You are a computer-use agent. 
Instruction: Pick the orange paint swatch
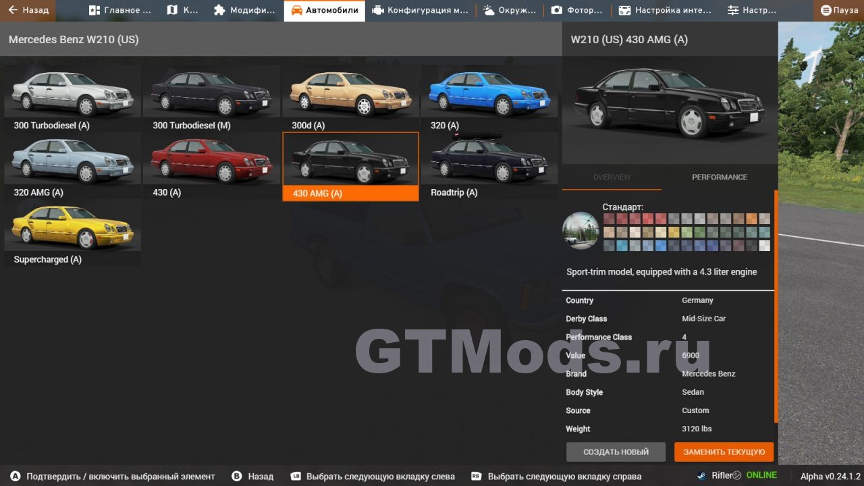(x=751, y=219)
